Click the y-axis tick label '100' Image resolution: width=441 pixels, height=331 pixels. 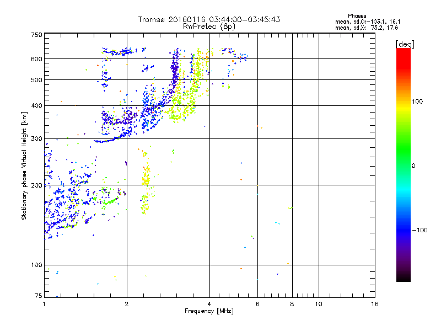[36, 265]
